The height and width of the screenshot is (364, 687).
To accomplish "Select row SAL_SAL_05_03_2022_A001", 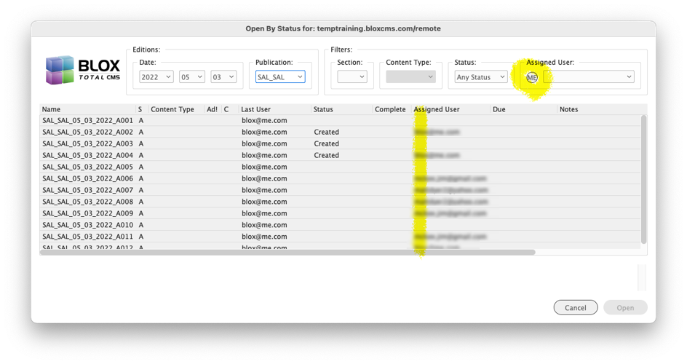I will pyautogui.click(x=340, y=120).
